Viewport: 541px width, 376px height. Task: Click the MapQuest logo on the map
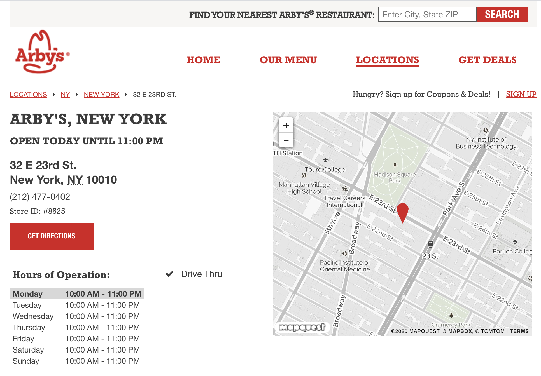(302, 327)
